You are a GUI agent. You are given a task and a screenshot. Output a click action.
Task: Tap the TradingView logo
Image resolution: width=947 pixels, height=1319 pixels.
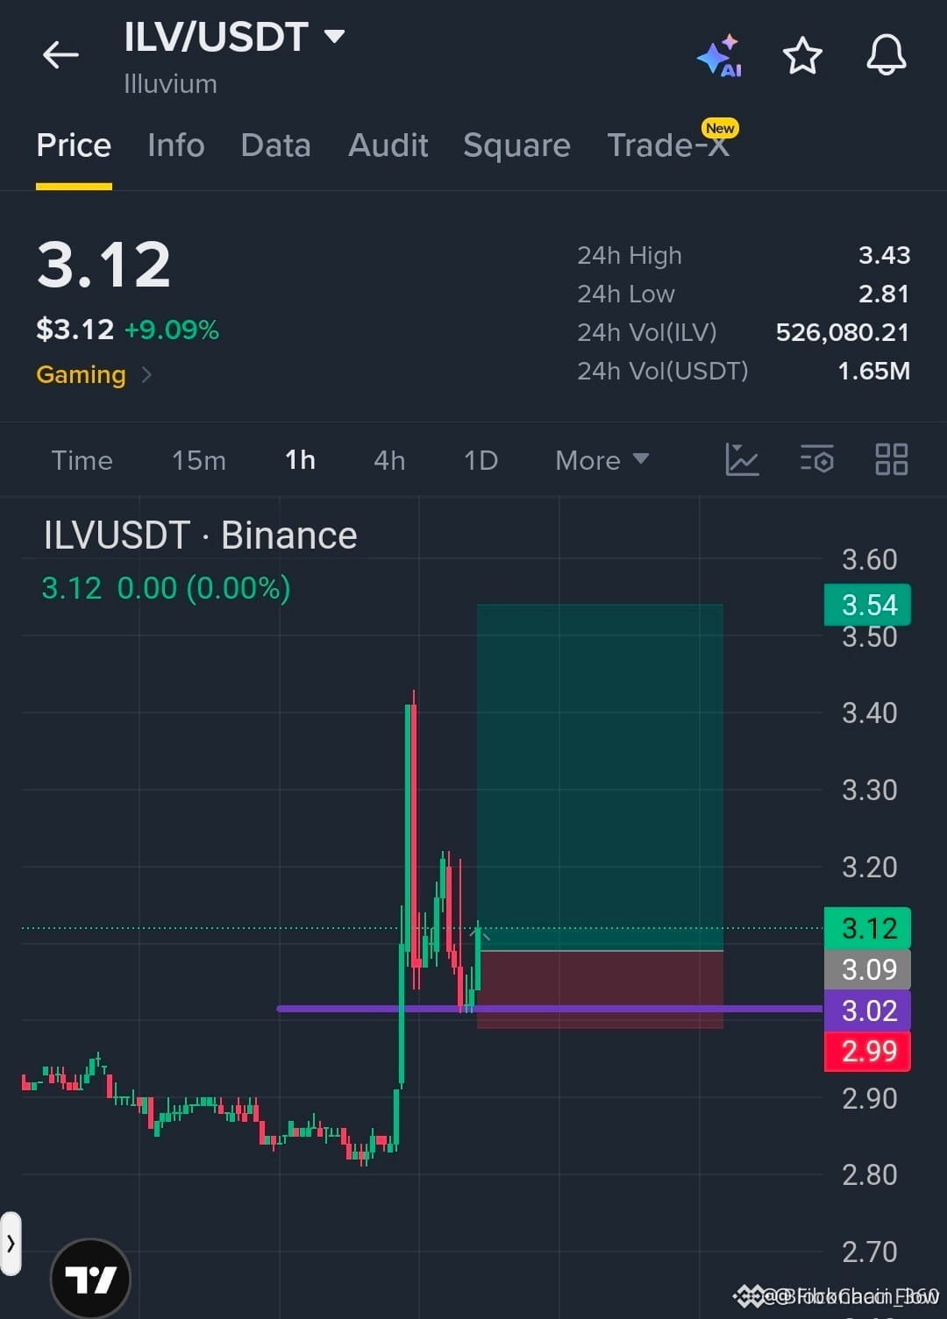tap(90, 1280)
